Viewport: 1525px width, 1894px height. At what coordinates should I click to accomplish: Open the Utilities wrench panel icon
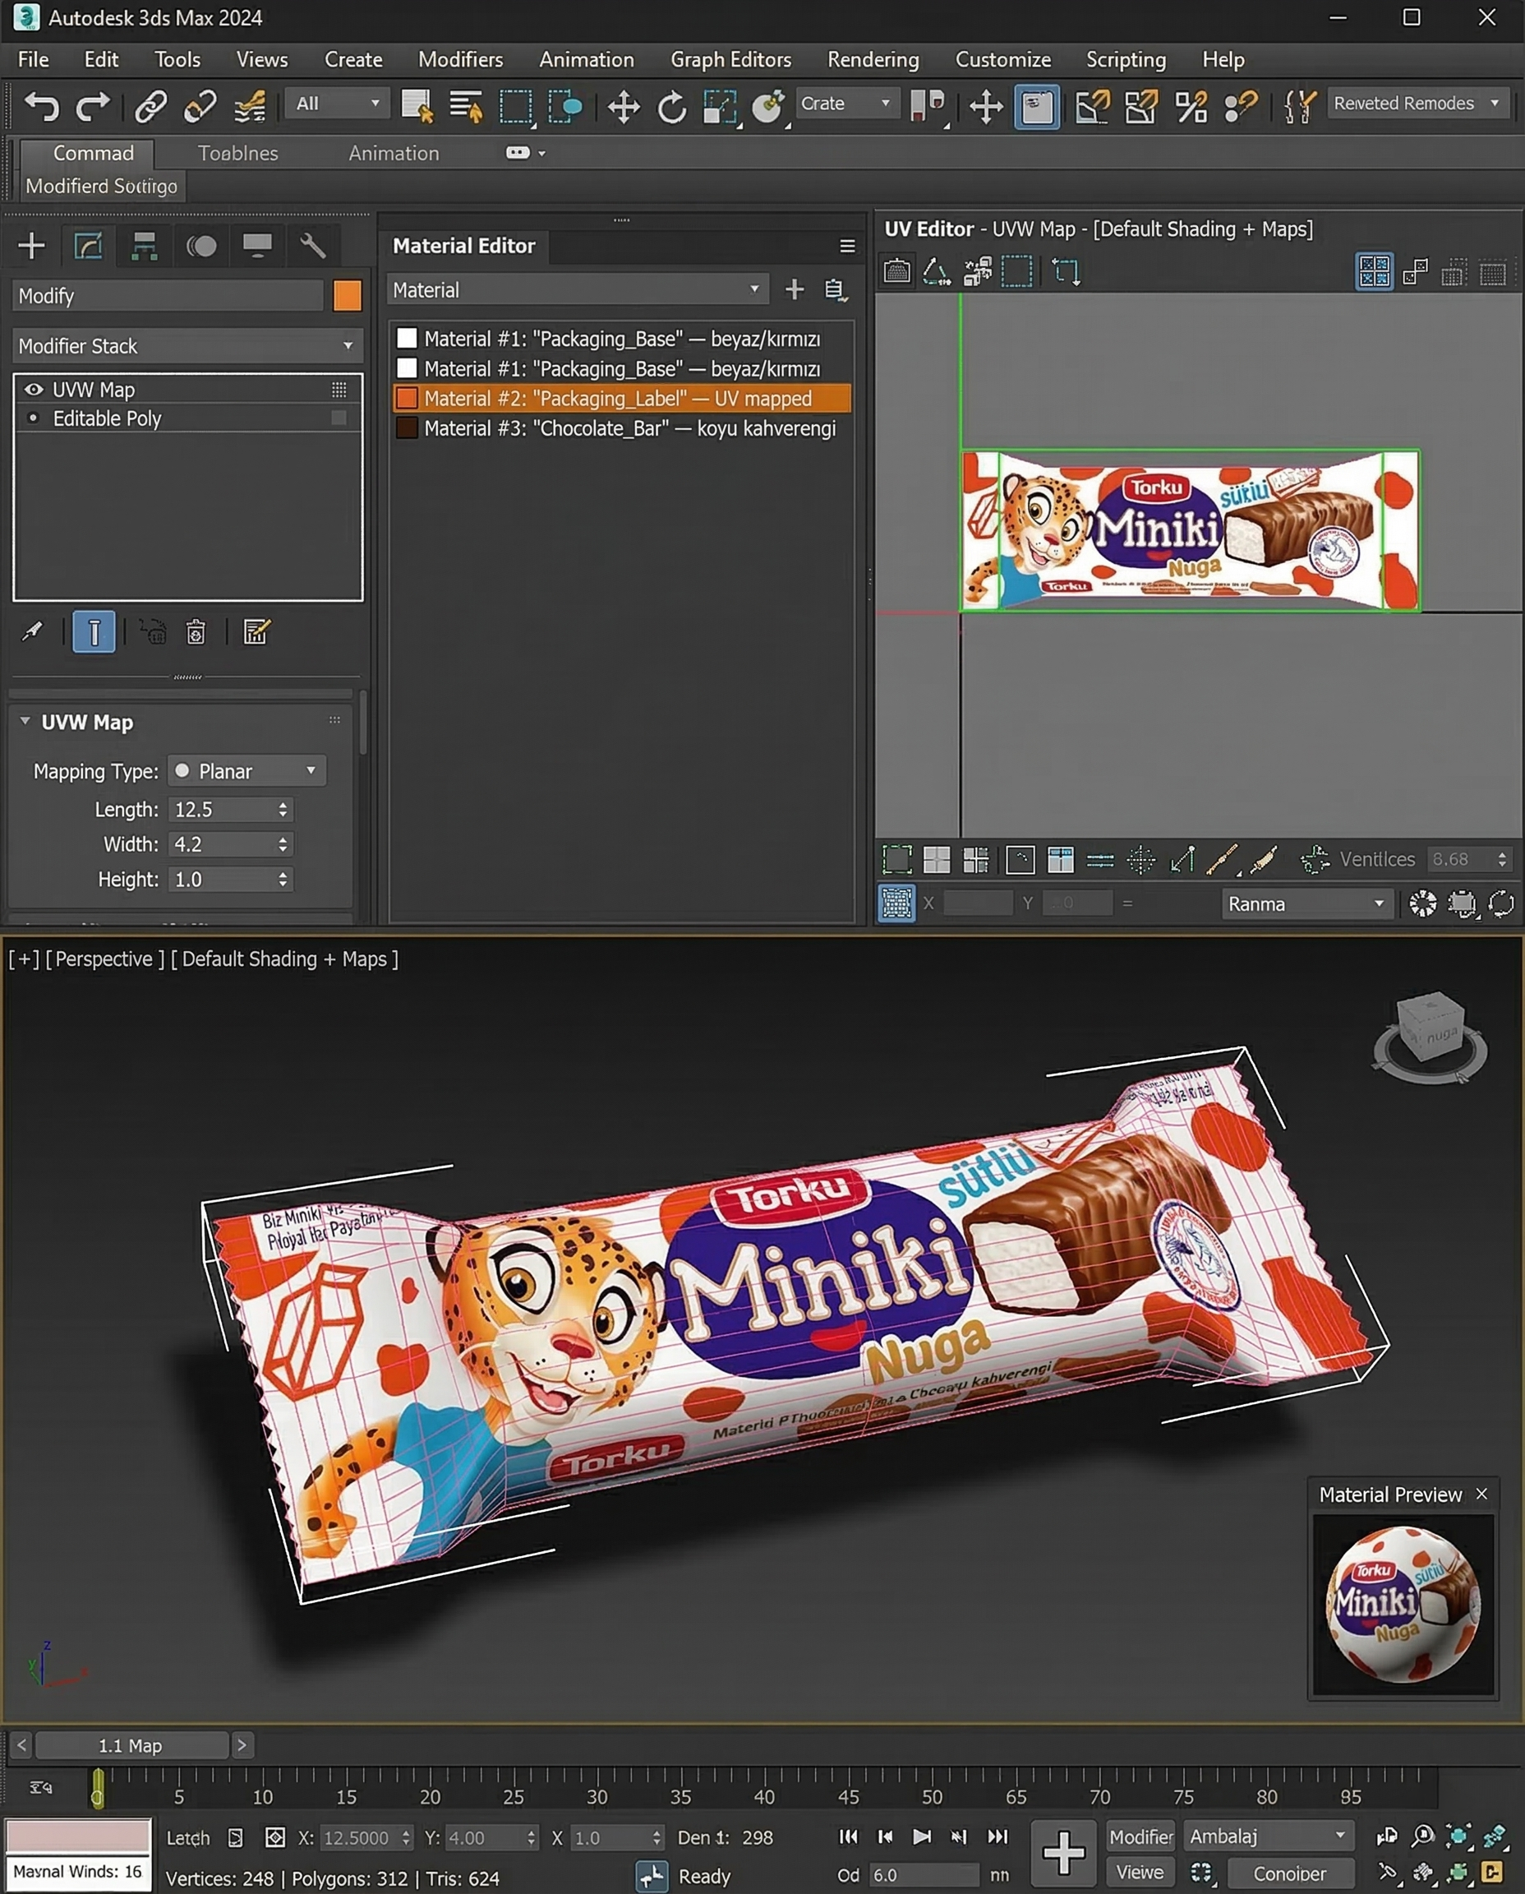tap(313, 246)
